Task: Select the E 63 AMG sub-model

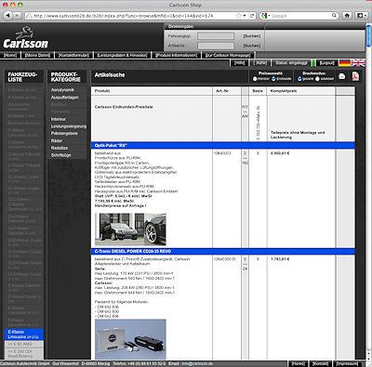Action: 24,345
